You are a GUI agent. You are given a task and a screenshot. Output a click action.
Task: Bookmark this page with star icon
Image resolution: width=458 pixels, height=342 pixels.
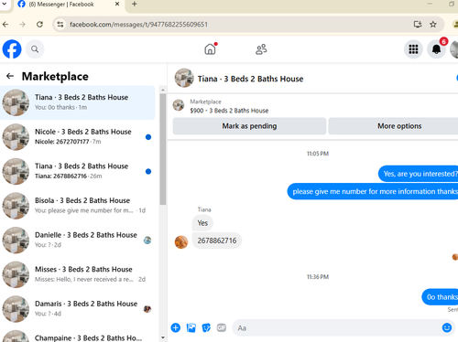click(433, 24)
